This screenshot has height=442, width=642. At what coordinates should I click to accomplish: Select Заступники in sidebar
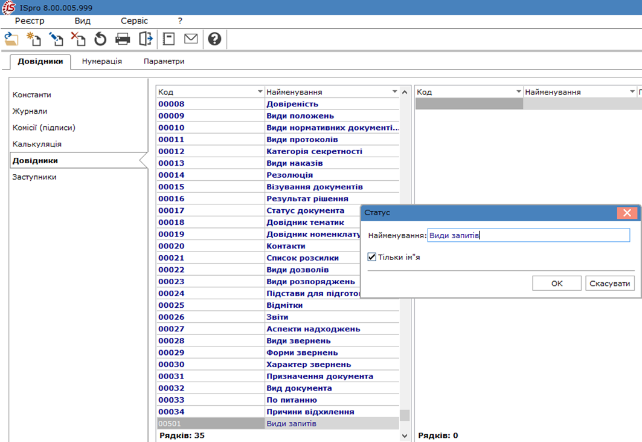tap(34, 177)
